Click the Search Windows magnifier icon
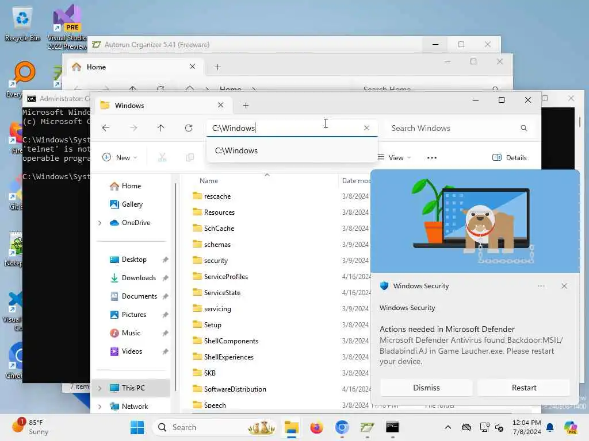Screen dimensions: 589x441 (523, 128)
